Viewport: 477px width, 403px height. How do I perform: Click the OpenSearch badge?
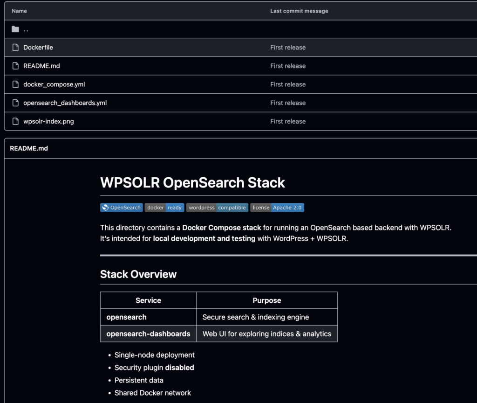coord(122,208)
